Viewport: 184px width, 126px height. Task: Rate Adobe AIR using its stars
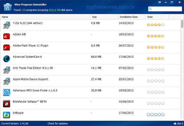click(x=156, y=36)
